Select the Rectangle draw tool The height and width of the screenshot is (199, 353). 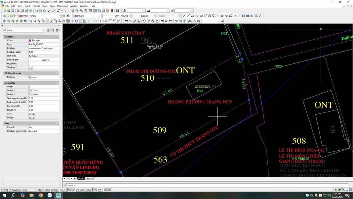[x=201, y=16]
